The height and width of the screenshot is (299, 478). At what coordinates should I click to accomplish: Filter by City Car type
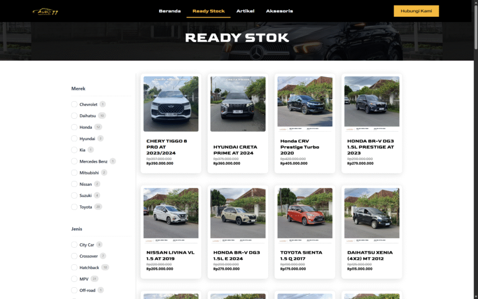pos(74,245)
